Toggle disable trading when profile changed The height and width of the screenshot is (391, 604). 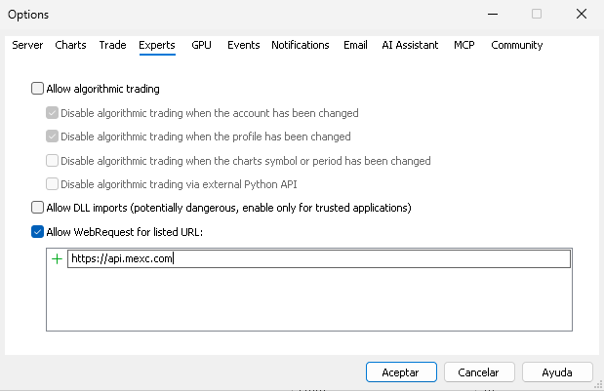pos(52,137)
